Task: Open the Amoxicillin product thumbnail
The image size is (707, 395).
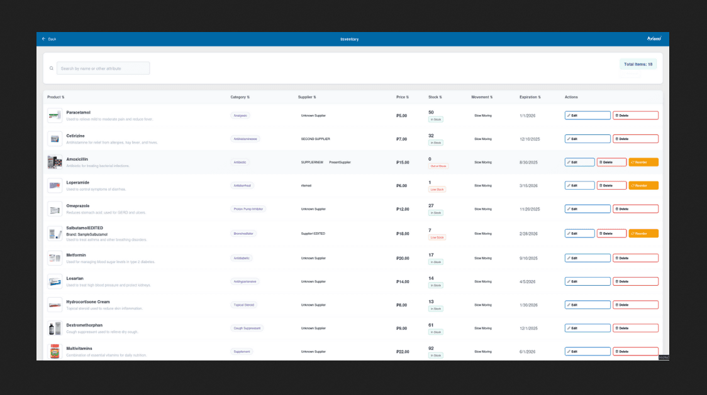Action: click(x=55, y=162)
